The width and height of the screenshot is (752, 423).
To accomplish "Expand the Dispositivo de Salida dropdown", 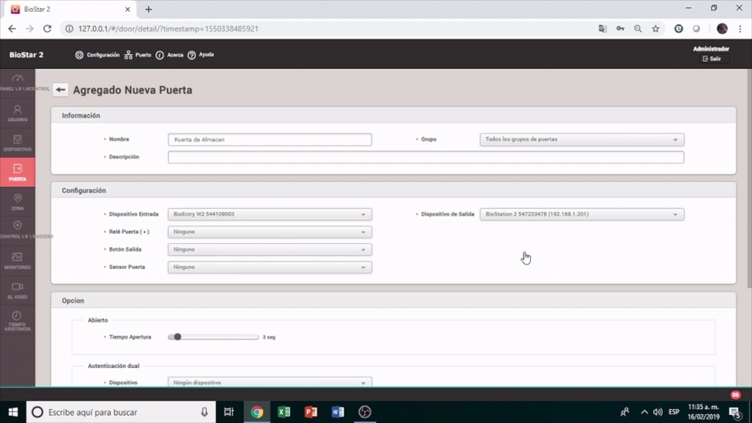I will pyautogui.click(x=582, y=214).
